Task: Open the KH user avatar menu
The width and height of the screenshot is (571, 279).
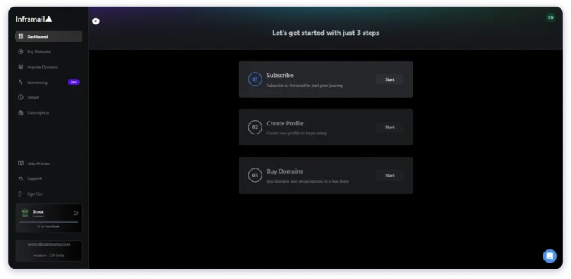Action: click(551, 18)
